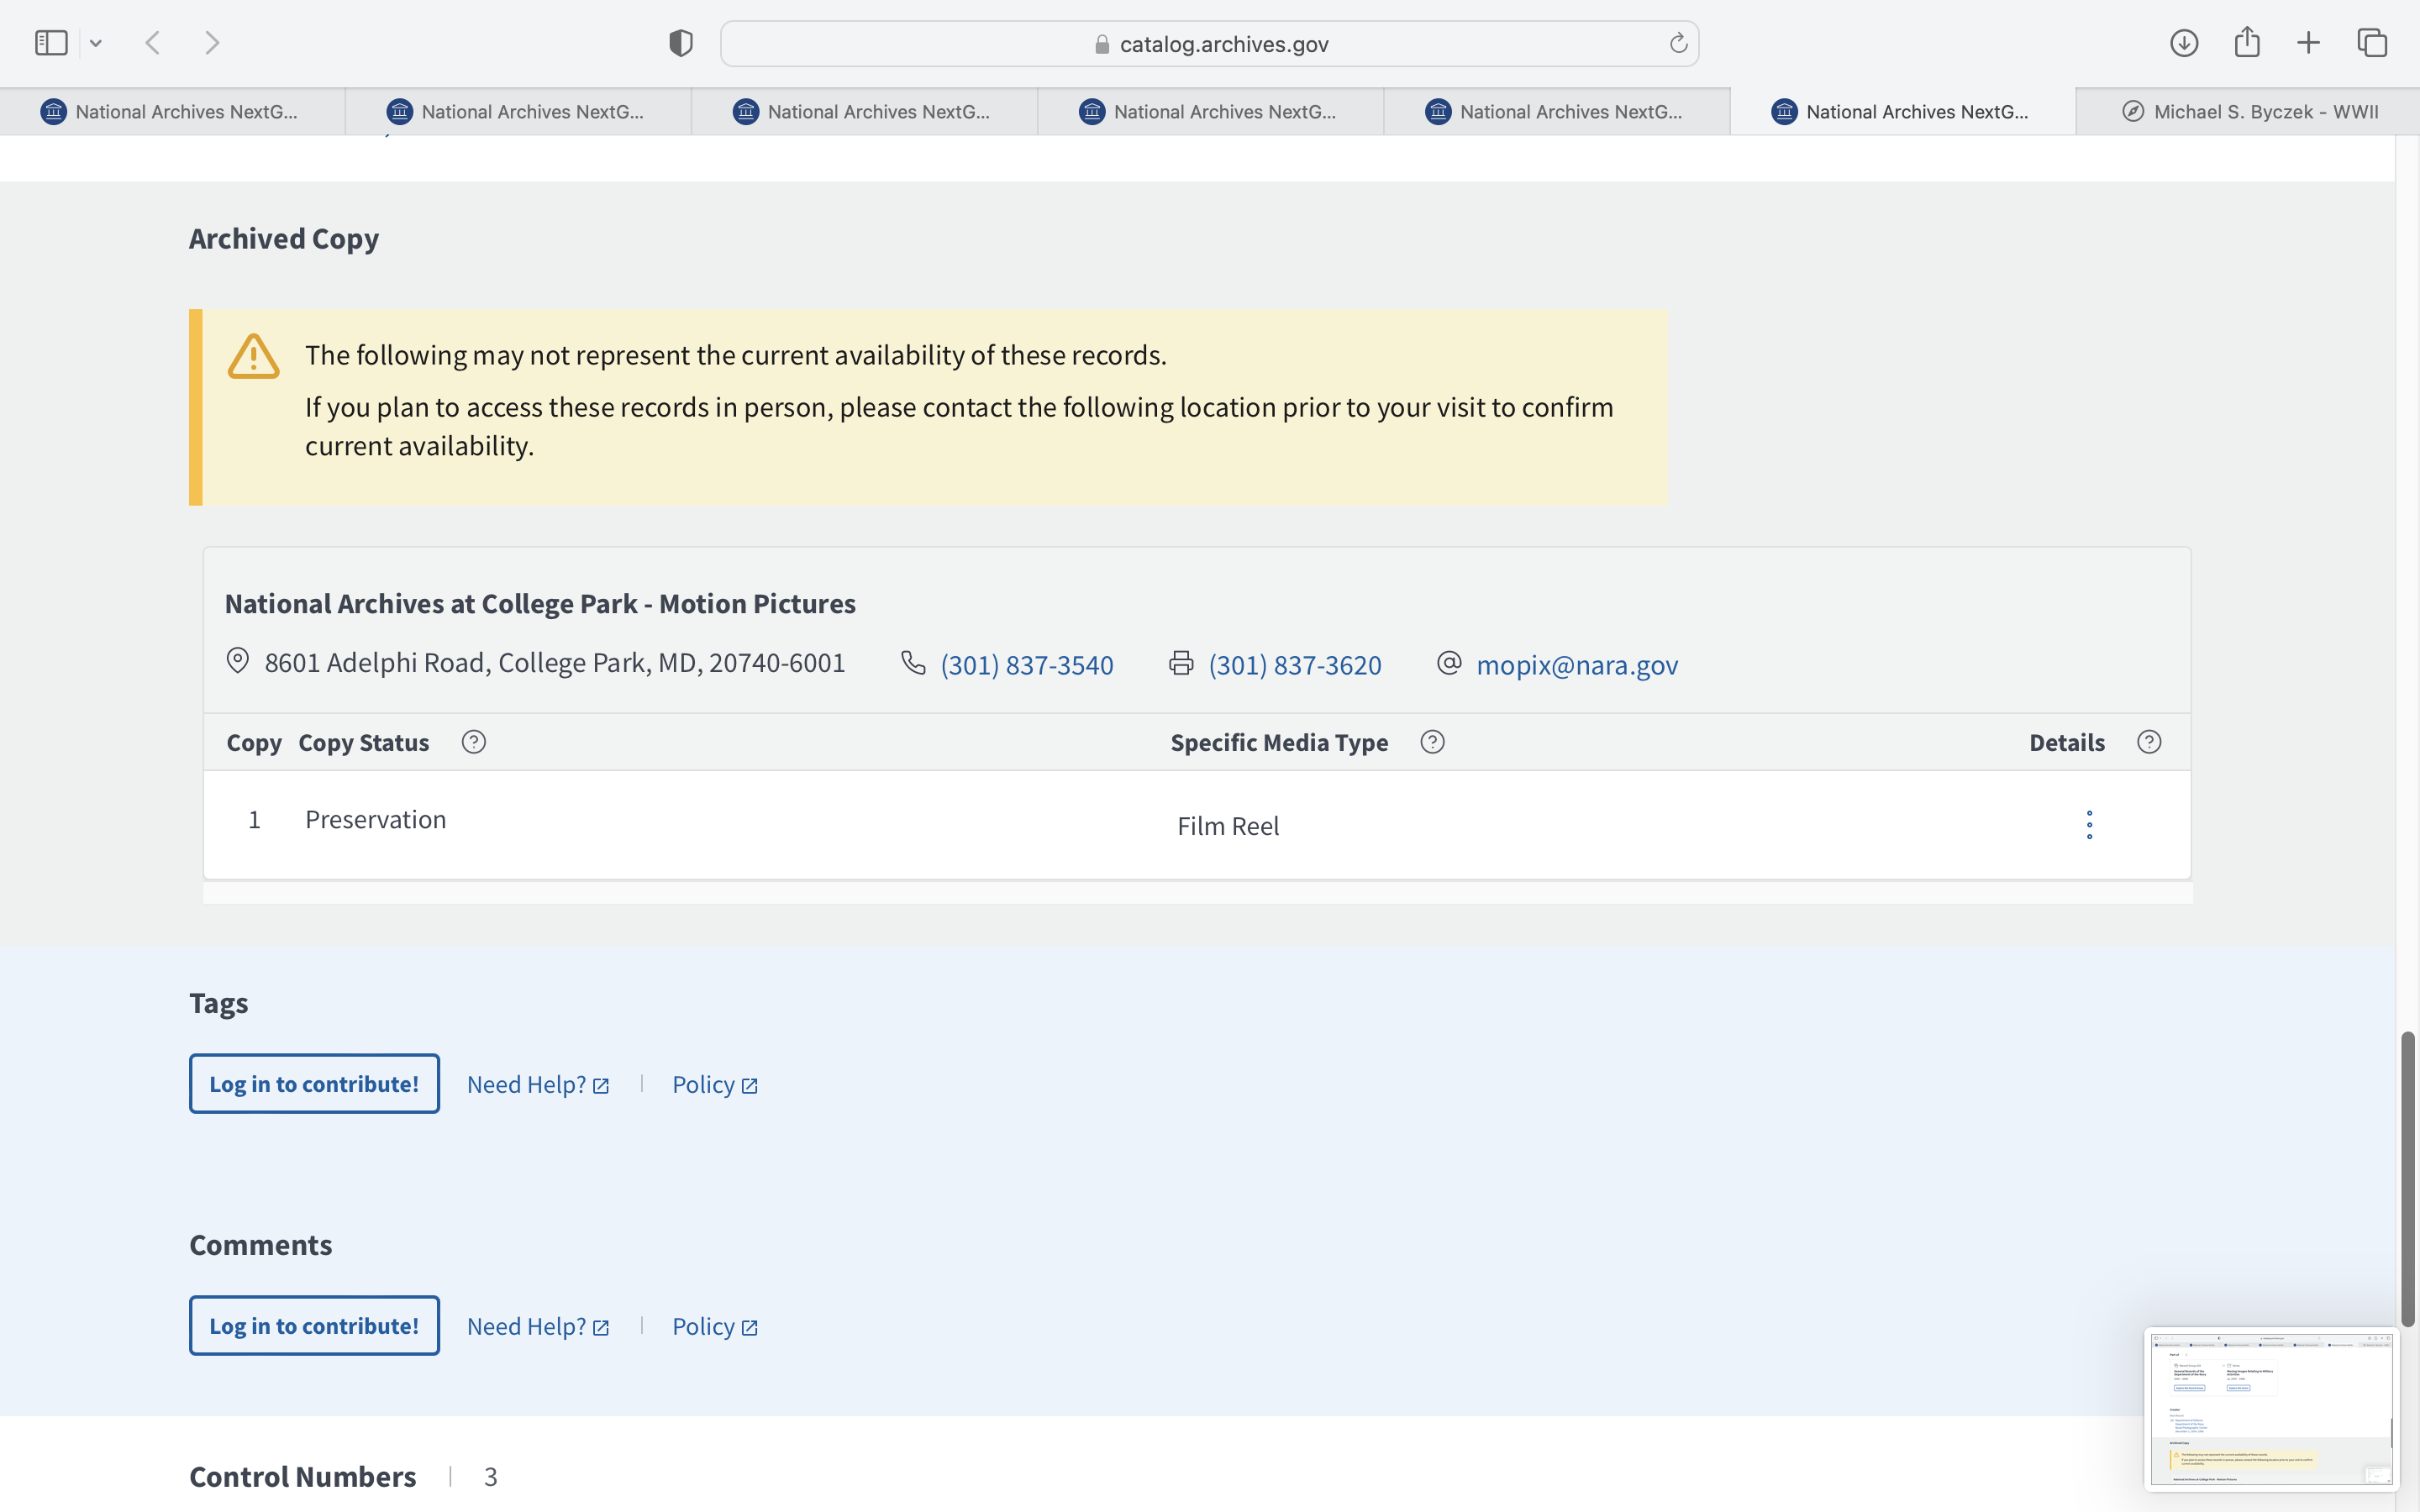Expand the details menu for Preservation copy
This screenshot has width=2420, height=1512.
click(2089, 825)
